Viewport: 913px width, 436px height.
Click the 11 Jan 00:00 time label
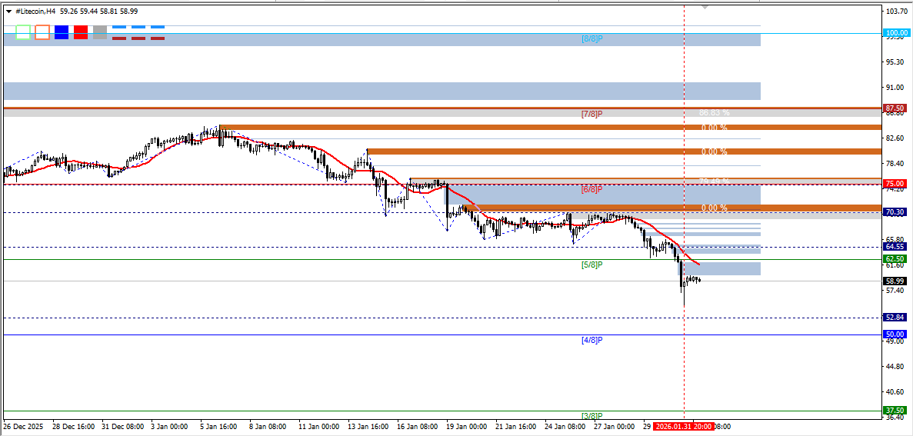coord(320,426)
